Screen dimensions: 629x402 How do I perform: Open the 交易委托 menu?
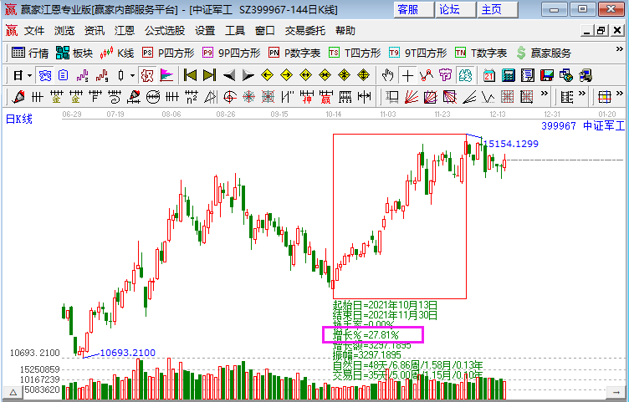304,31
